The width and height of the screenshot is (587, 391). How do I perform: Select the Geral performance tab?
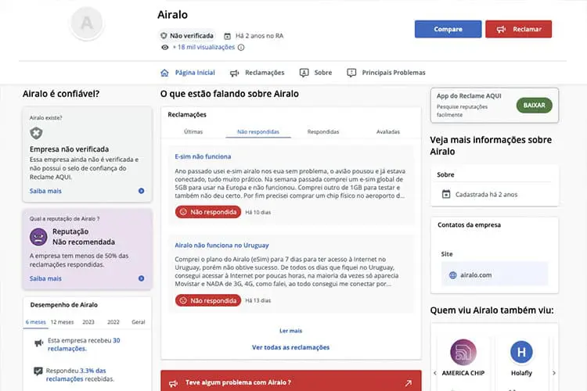click(138, 322)
